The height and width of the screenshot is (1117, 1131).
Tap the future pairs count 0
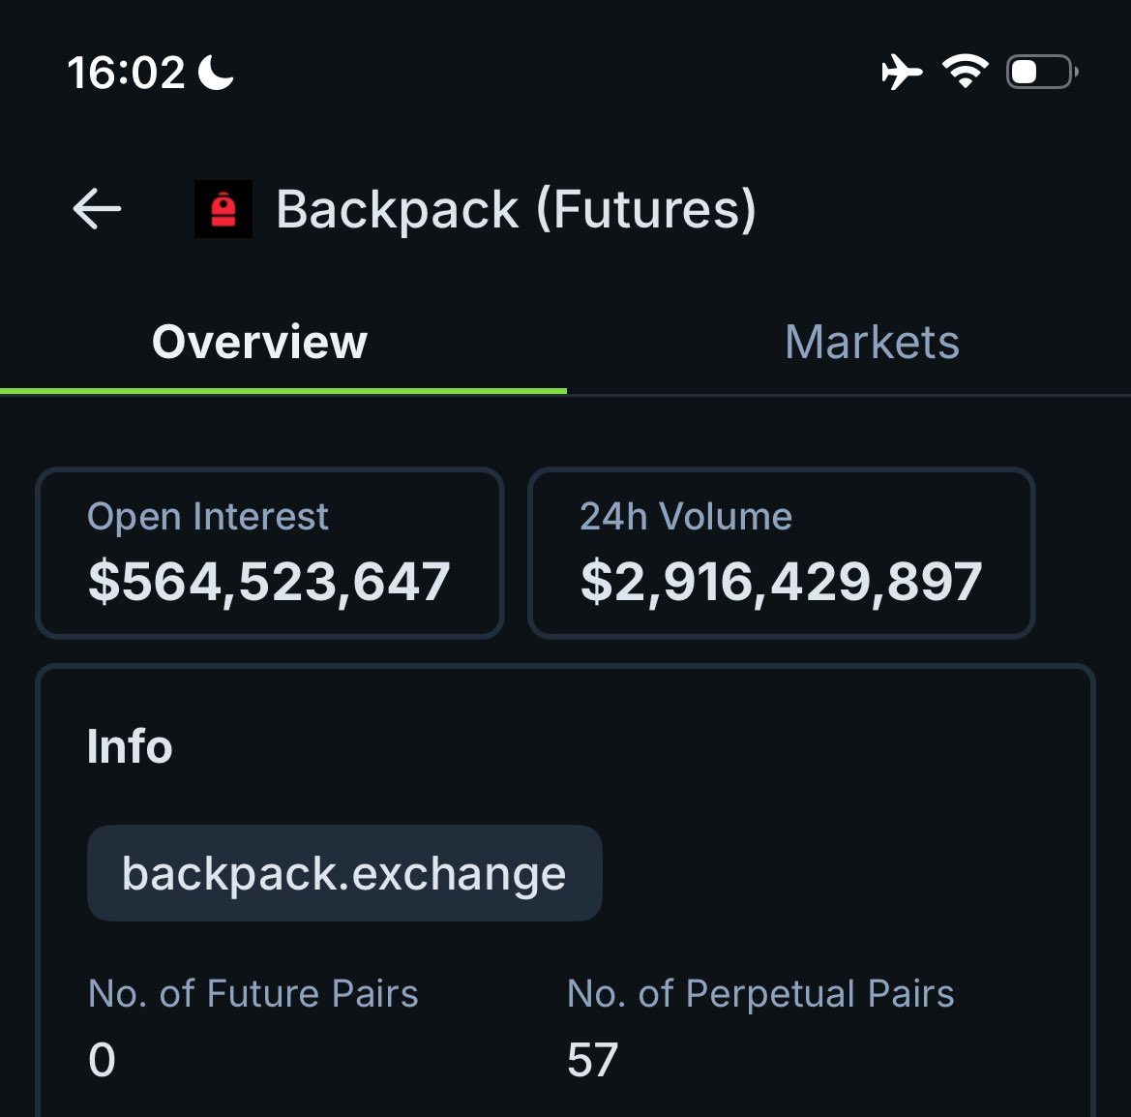[102, 1060]
